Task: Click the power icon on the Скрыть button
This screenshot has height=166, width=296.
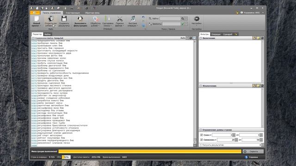Action: pyautogui.click(x=245, y=151)
